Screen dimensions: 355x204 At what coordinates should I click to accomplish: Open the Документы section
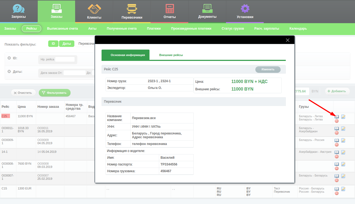click(207, 11)
